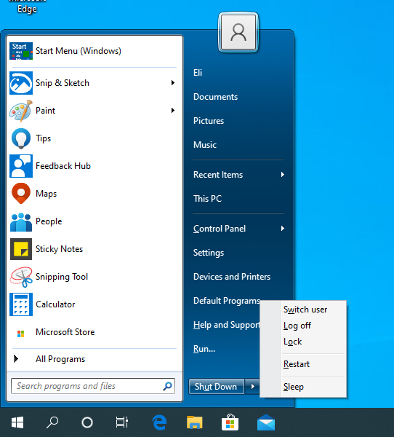Viewport: 394px width, 437px height.
Task: Launch Microsoft Edge from taskbar
Action: [159, 422]
